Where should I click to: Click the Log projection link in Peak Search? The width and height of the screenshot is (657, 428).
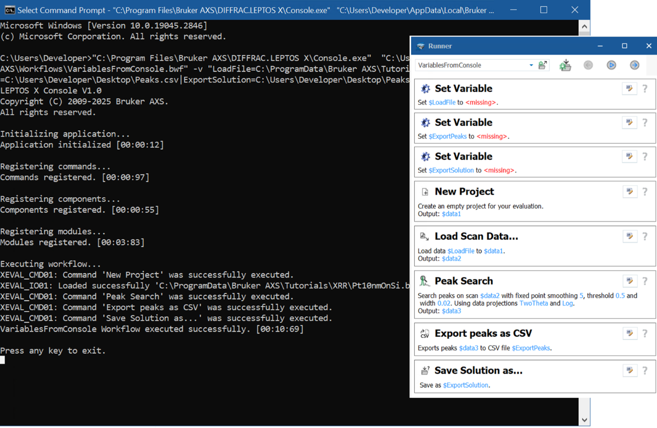pyautogui.click(x=567, y=303)
